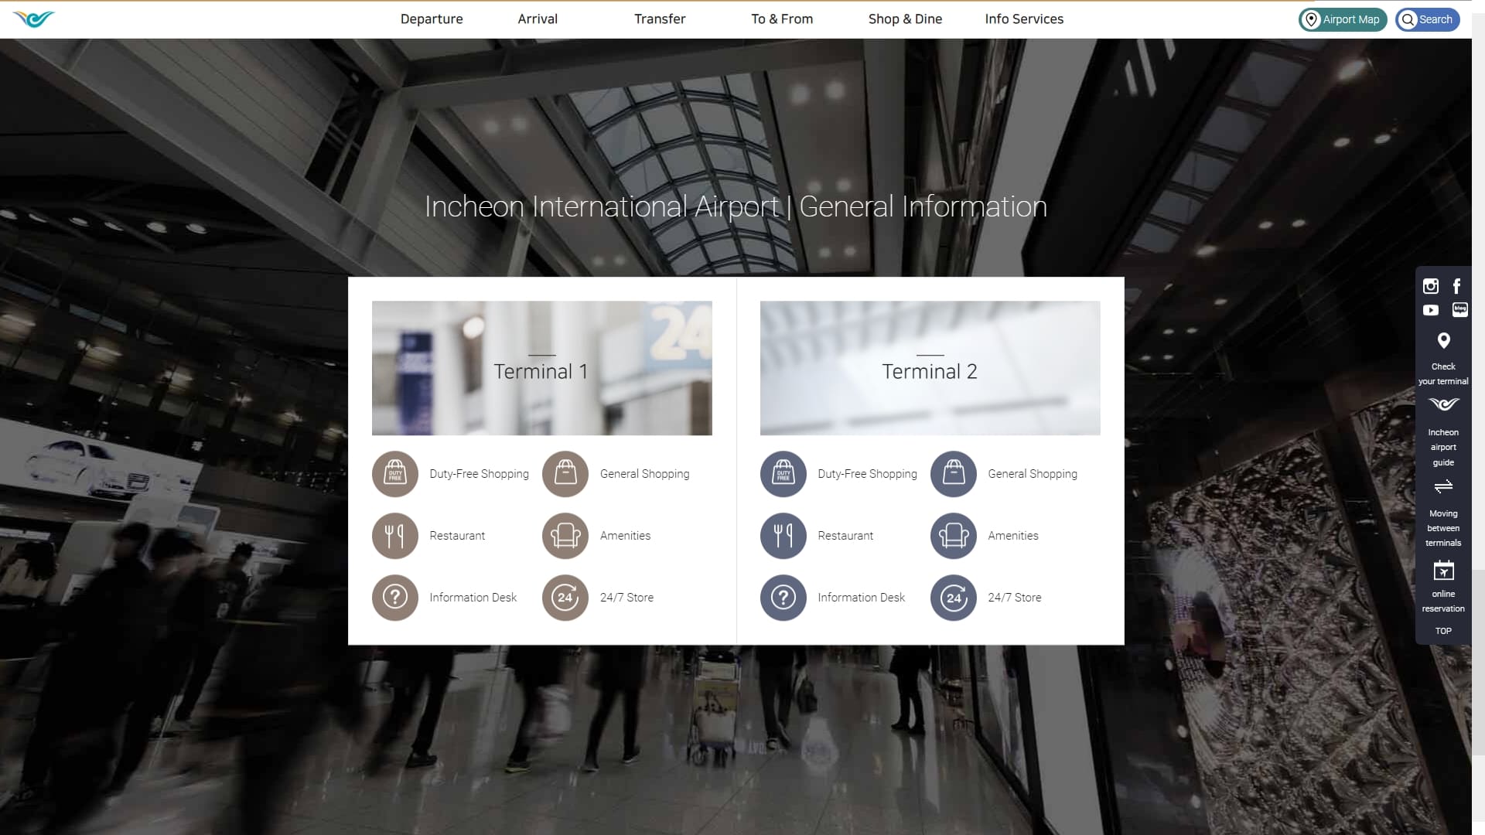
Task: Open Terminal 2 Amenities text link
Action: coord(1013,536)
